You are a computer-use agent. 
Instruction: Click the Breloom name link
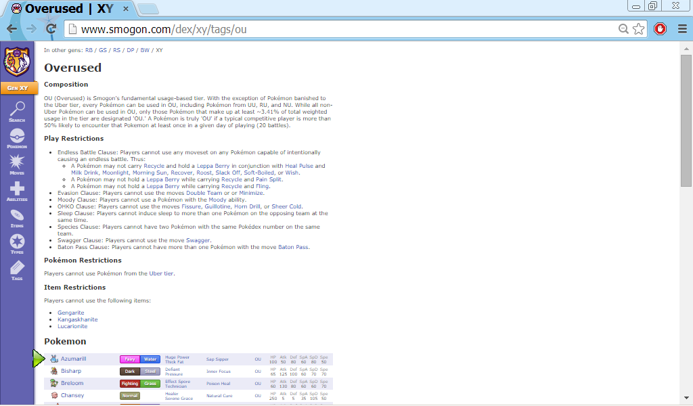72,383
